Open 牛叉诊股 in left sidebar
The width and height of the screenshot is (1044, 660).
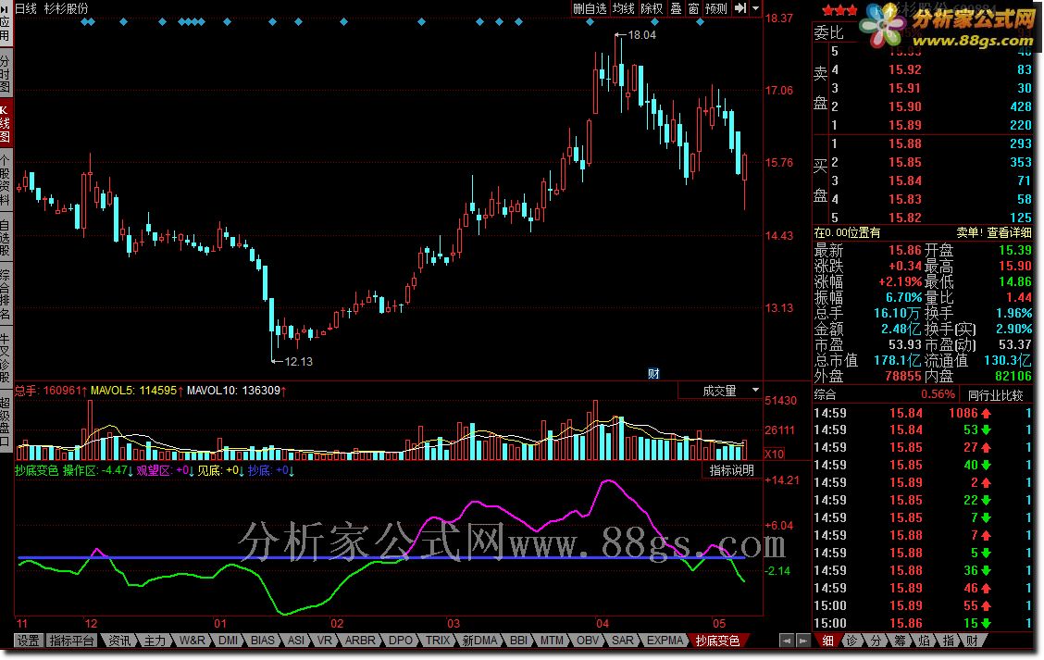coord(6,357)
